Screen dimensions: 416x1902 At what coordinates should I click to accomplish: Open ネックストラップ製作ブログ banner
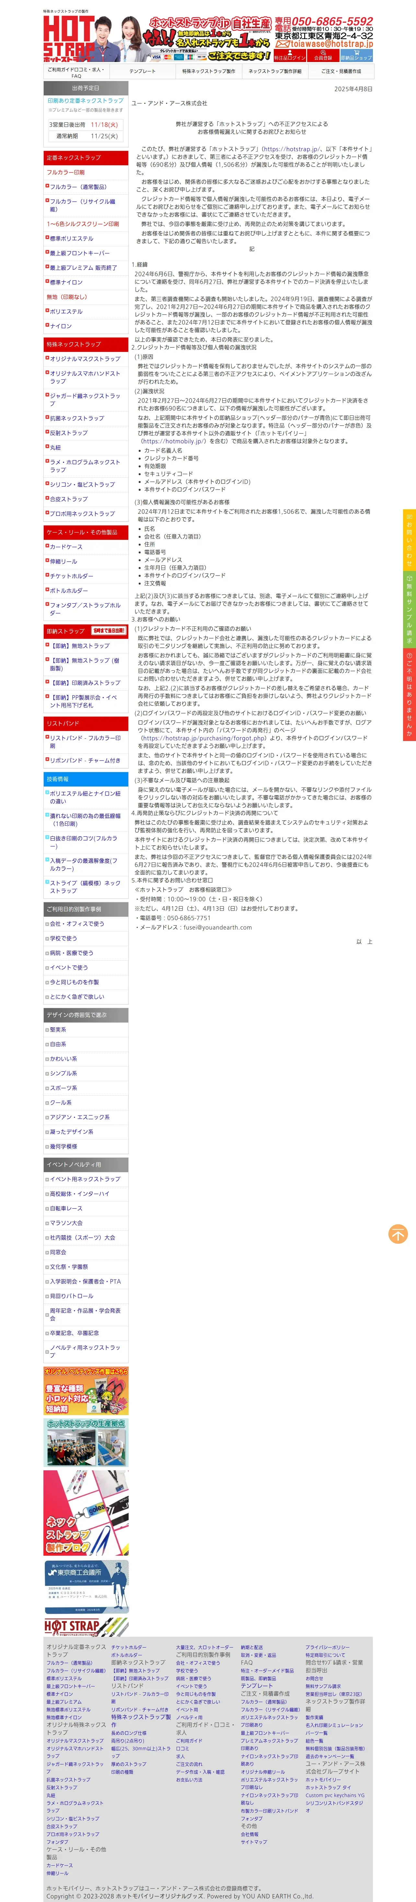click(86, 1513)
